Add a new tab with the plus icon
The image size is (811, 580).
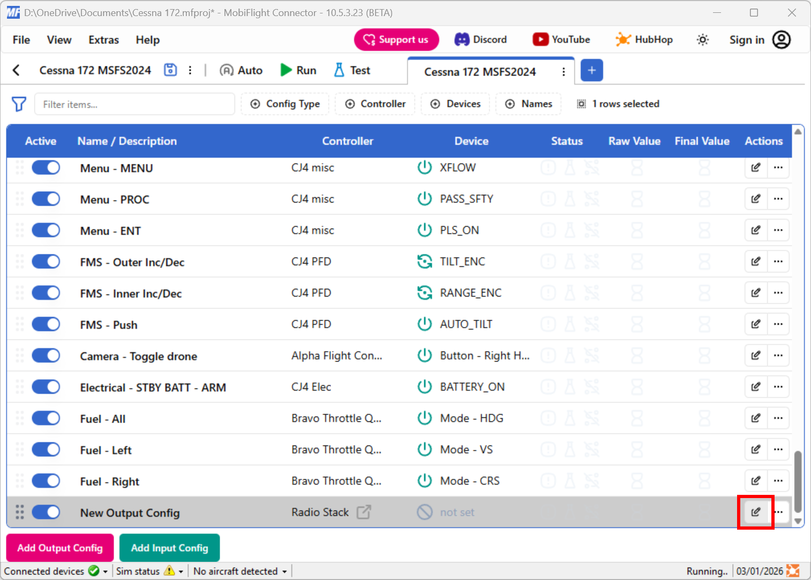pos(591,70)
